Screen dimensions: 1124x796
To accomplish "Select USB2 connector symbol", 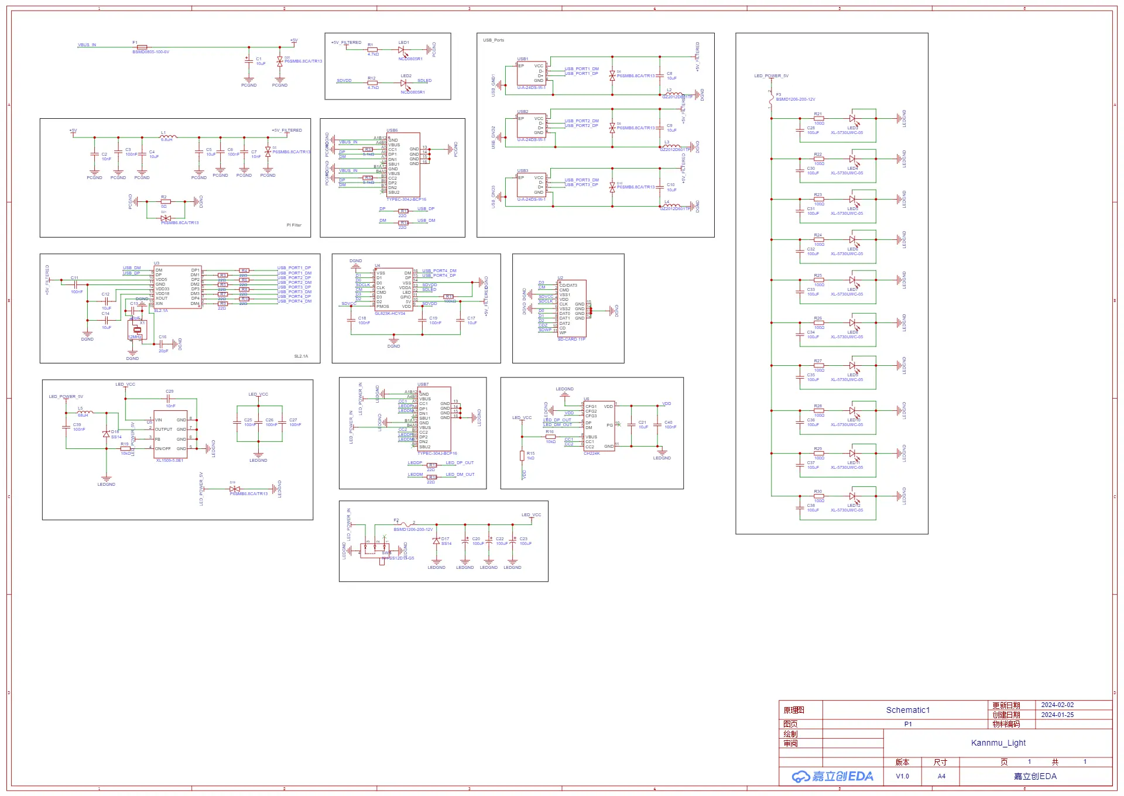I will (x=532, y=125).
